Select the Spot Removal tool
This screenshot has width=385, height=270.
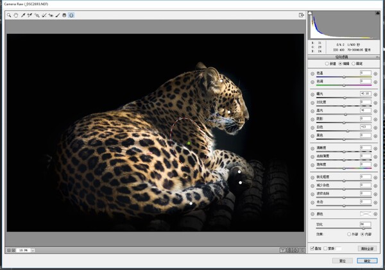[x=44, y=15]
